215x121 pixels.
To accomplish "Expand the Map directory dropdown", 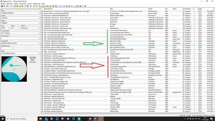I will pos(39,53).
